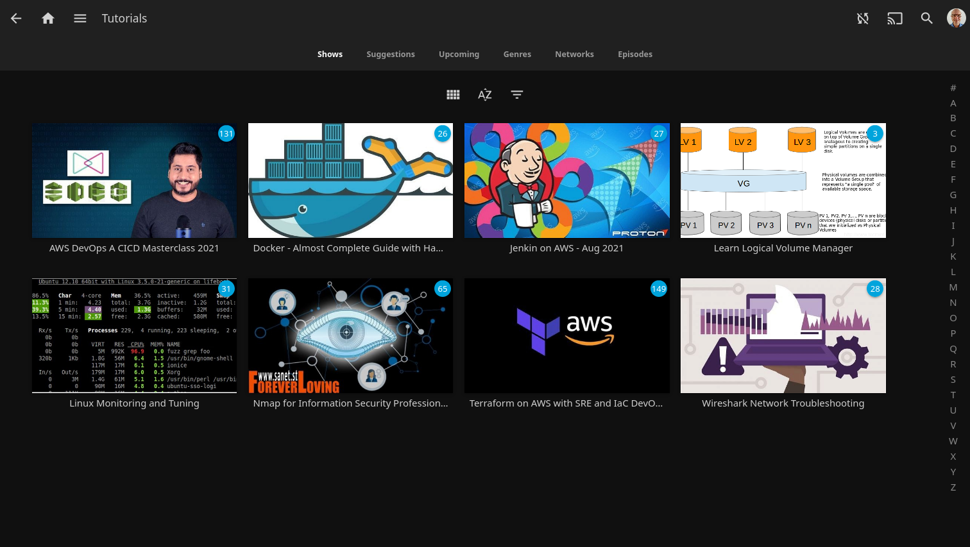Switch to the Networks tab
Viewport: 970px width, 547px height.
pos(574,55)
